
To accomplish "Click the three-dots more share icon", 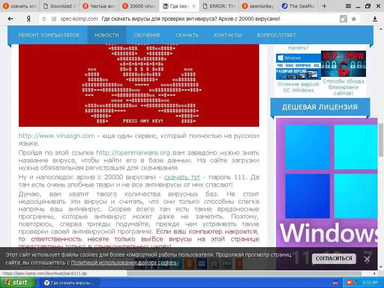I will click(226, 264).
